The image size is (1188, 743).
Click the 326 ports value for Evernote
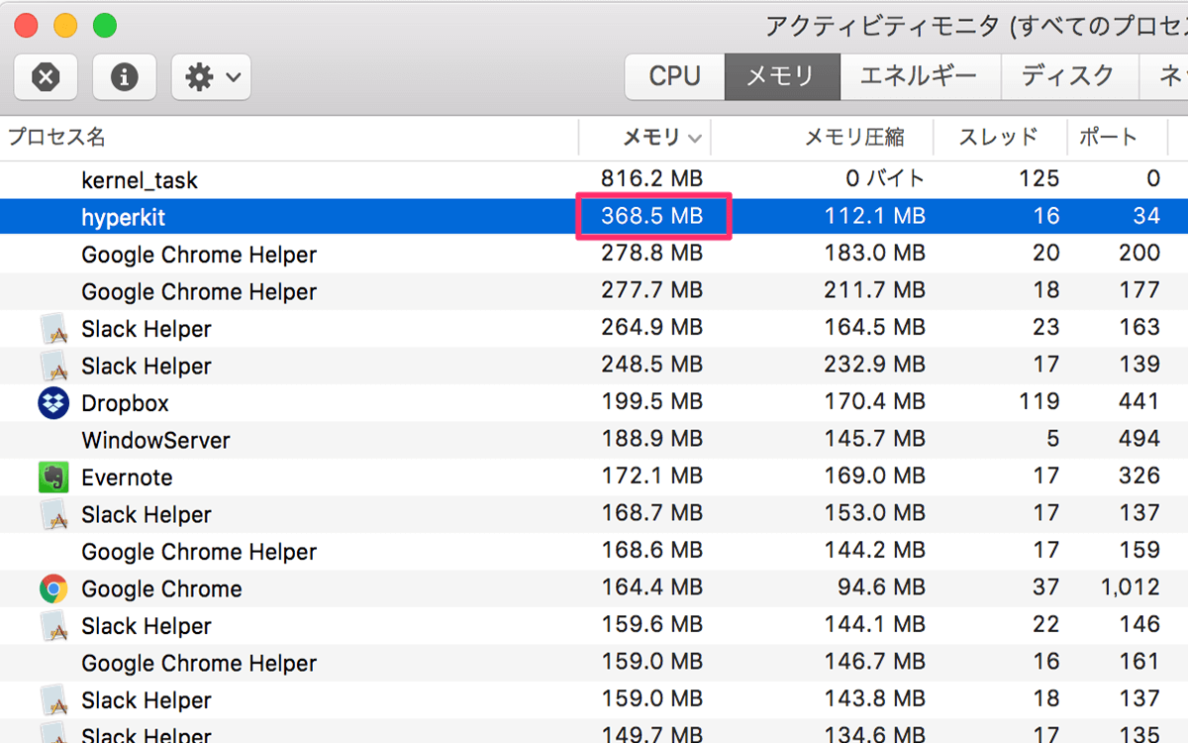[x=1139, y=476]
